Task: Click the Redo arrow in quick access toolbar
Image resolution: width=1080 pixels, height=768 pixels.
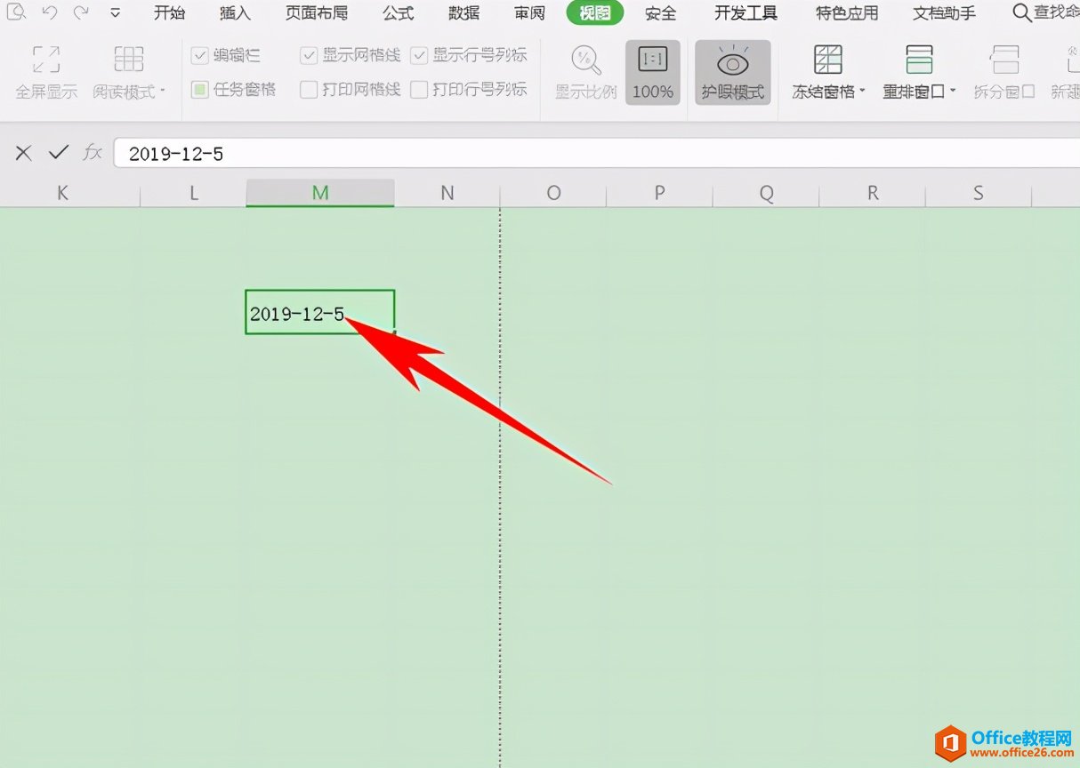Action: (81, 12)
